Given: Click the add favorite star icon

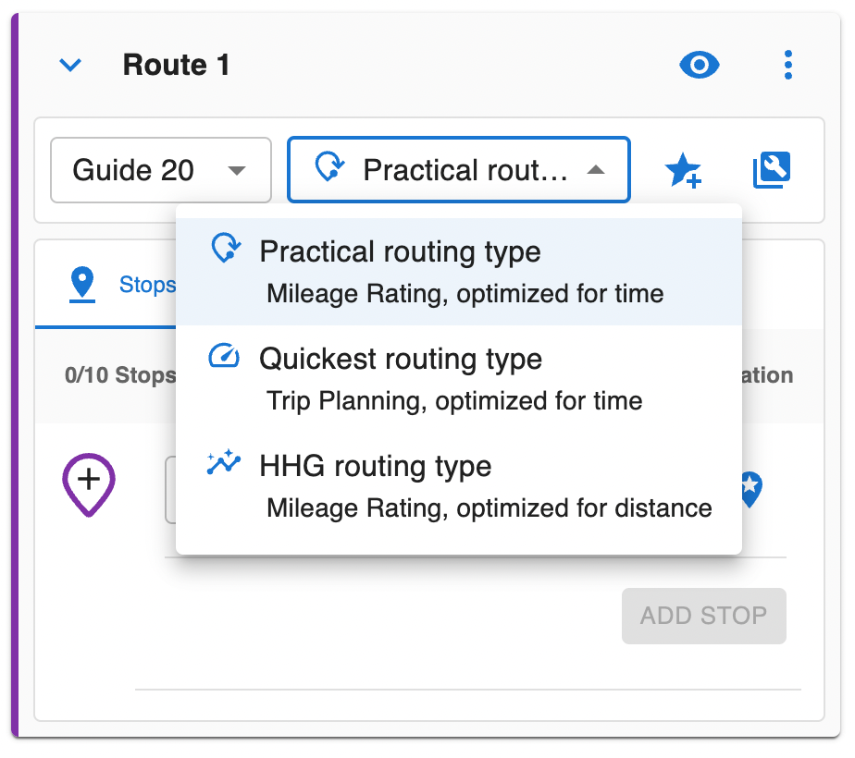Looking at the screenshot, I should (683, 171).
